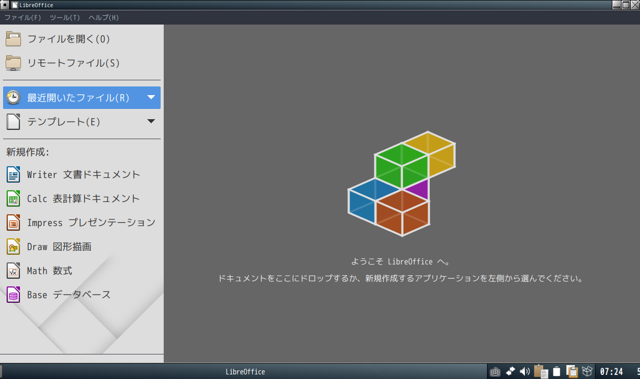
Task: Click the Draw drawing icon
Action: (13, 247)
